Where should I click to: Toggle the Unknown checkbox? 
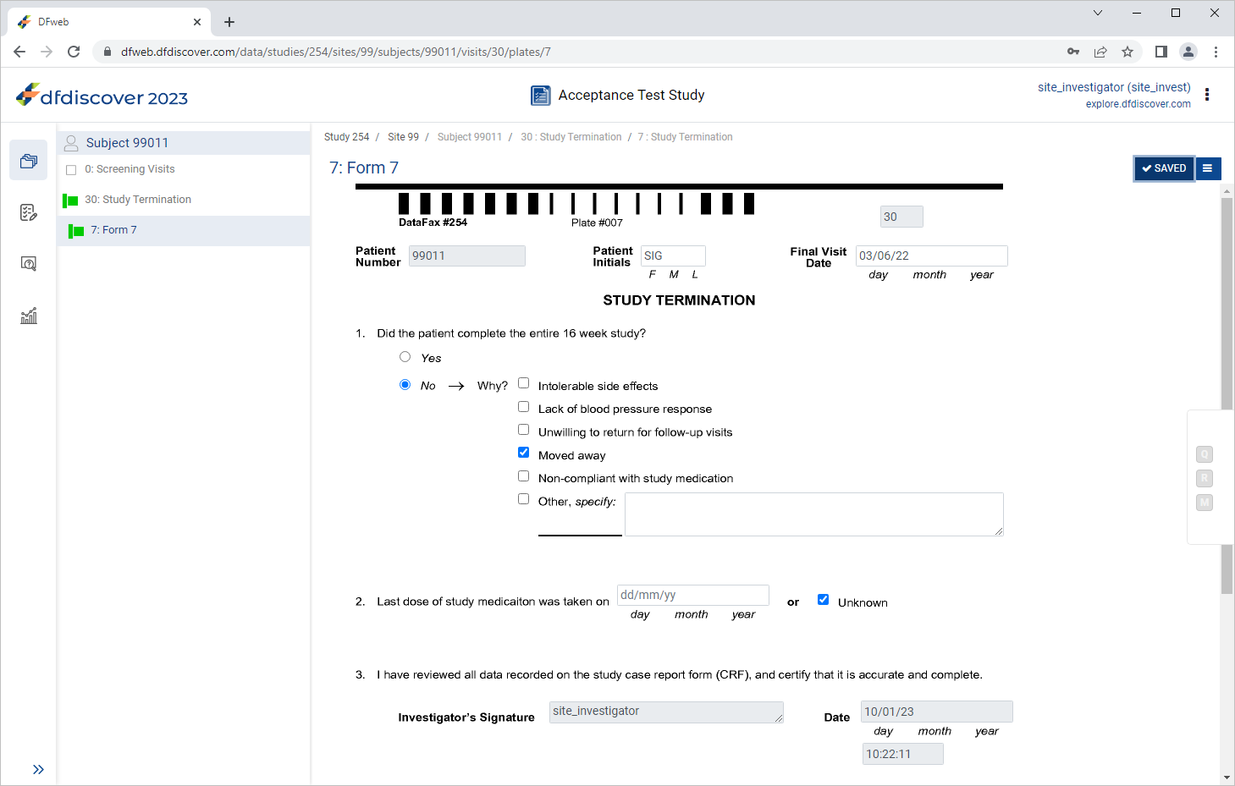coord(823,600)
